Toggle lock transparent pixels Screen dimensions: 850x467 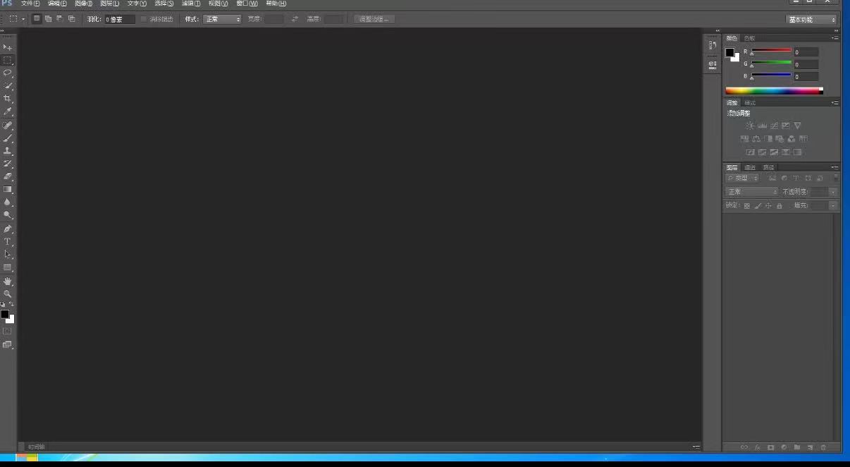(747, 206)
